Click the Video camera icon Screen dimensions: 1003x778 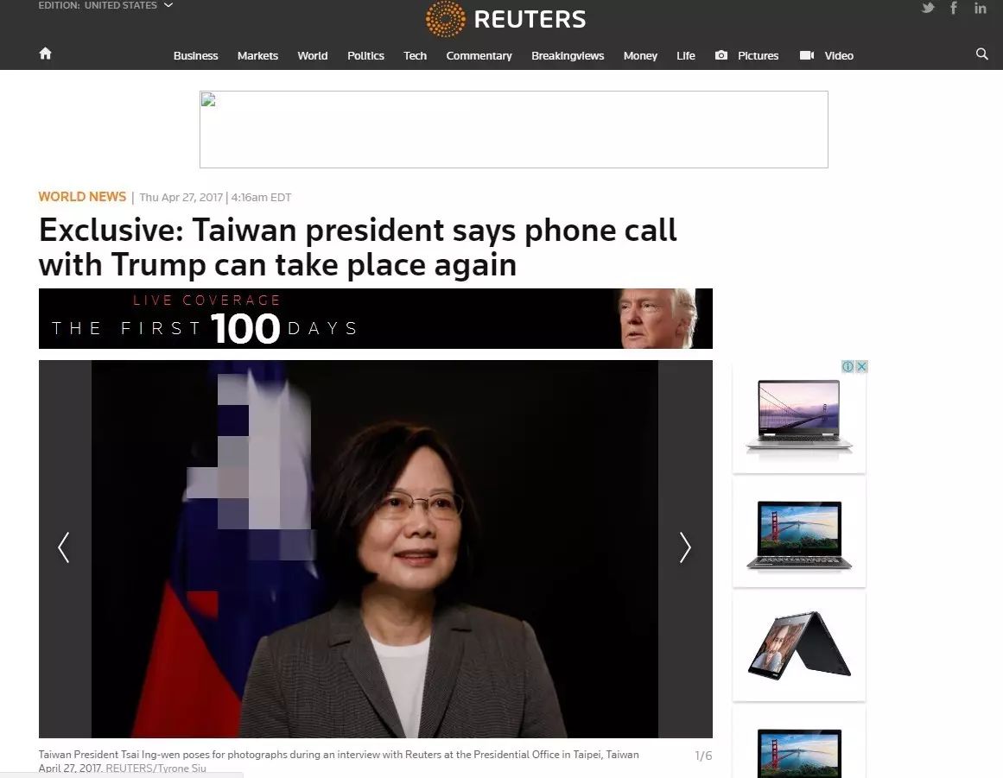click(x=804, y=54)
